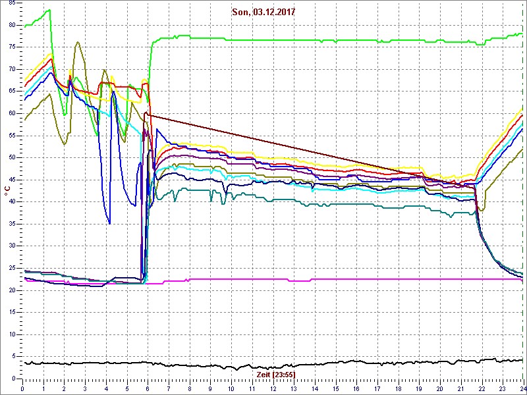Click the chart title Son, 03.12.2017

coord(263,13)
